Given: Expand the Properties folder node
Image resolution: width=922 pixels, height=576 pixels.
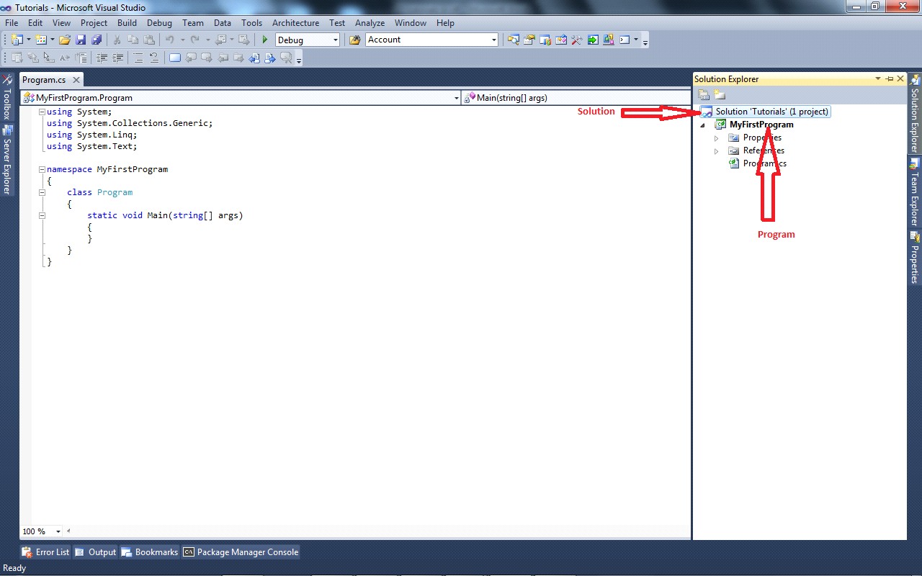Looking at the screenshot, I should click(716, 138).
